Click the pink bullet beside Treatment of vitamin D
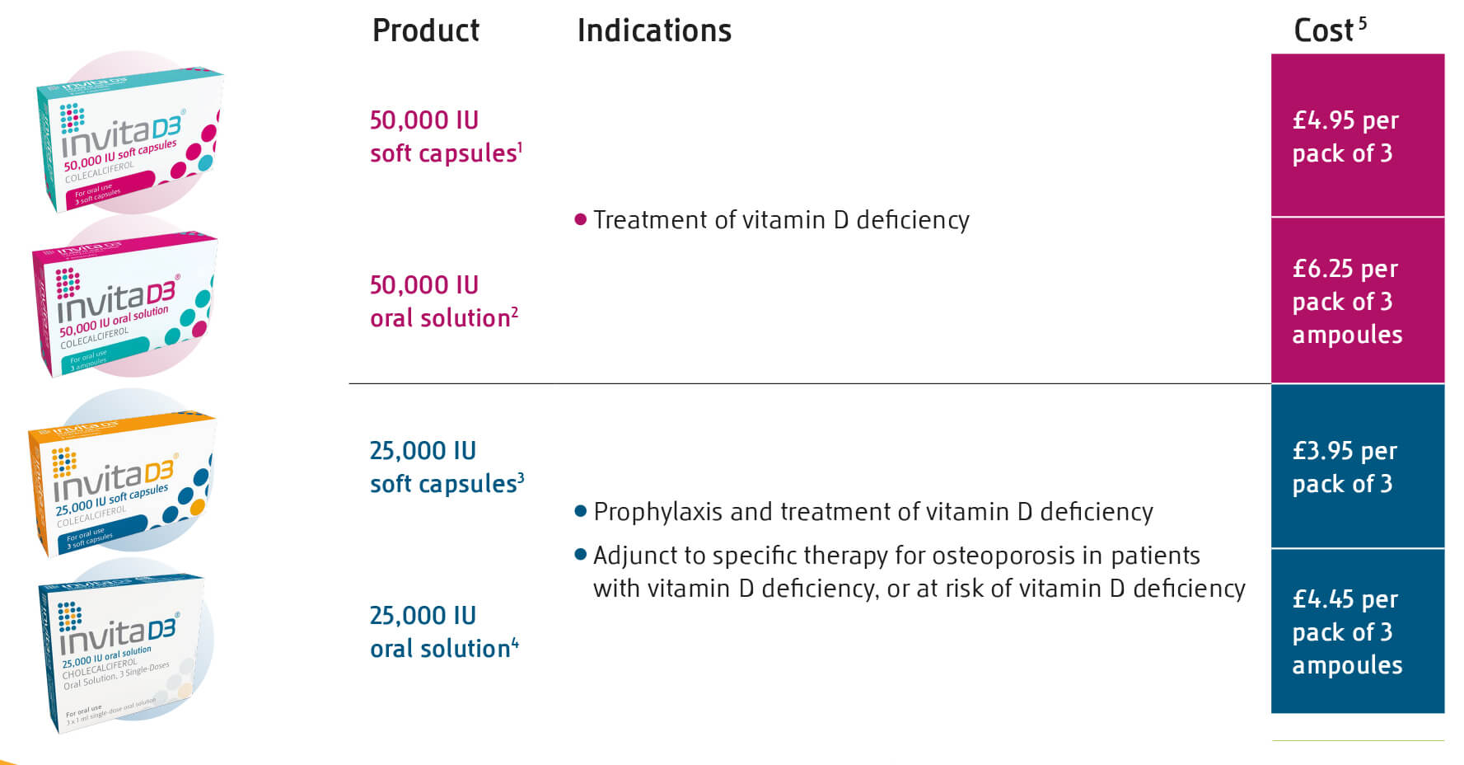The width and height of the screenshot is (1464, 765). click(x=580, y=219)
